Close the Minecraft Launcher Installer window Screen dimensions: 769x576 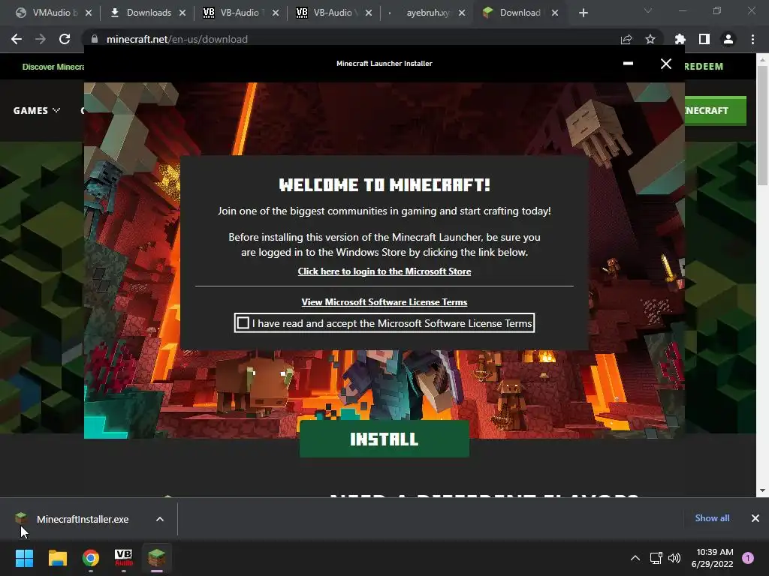pyautogui.click(x=665, y=64)
